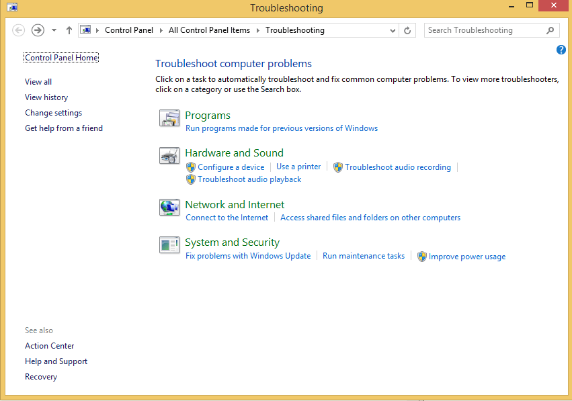Click the Back navigation arrow

click(x=19, y=30)
